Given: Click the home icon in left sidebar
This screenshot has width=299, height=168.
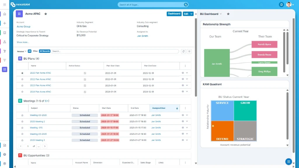Looking at the screenshot, I should [5, 14].
